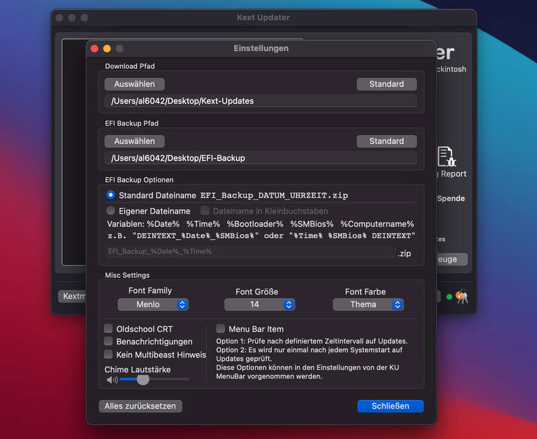This screenshot has height=439, width=537.
Task: Click the custom filename field EFI_Backup_%Date%_%Time%
Action: 251,251
